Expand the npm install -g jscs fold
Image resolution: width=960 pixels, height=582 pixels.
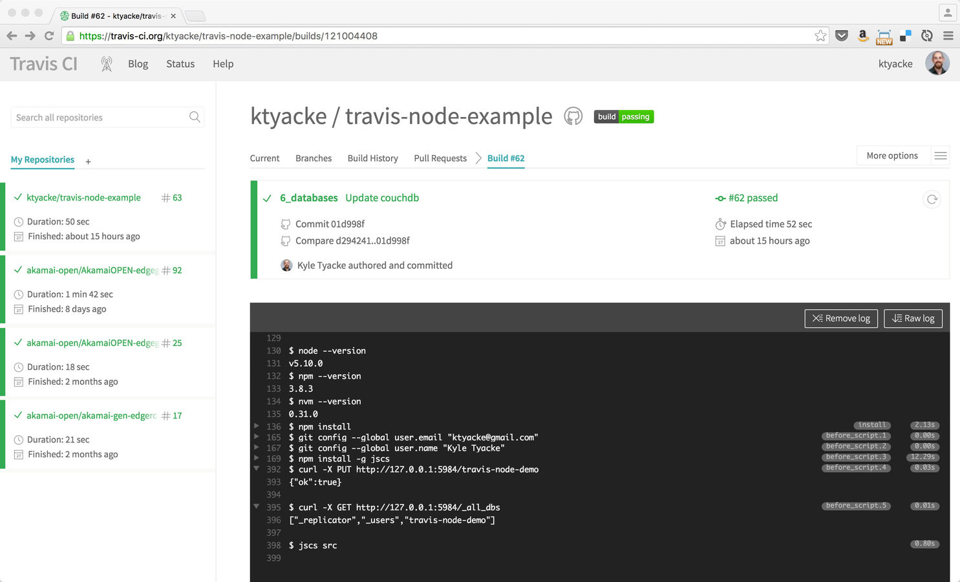click(257, 458)
